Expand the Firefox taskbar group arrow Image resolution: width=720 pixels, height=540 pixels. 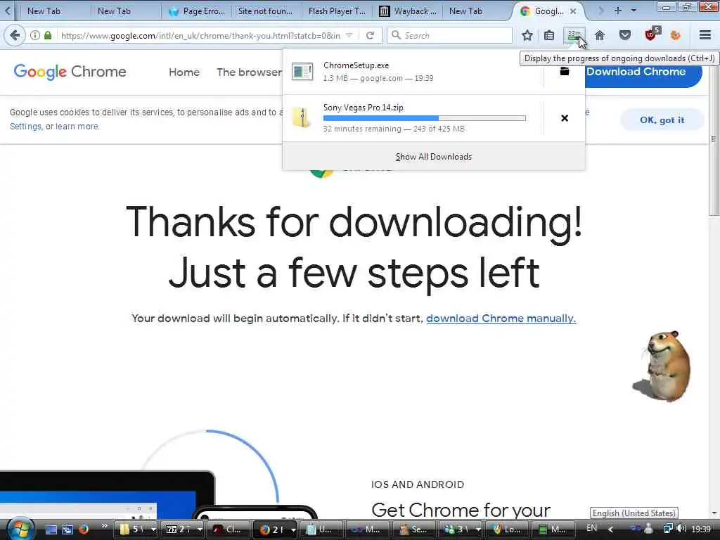(x=293, y=529)
